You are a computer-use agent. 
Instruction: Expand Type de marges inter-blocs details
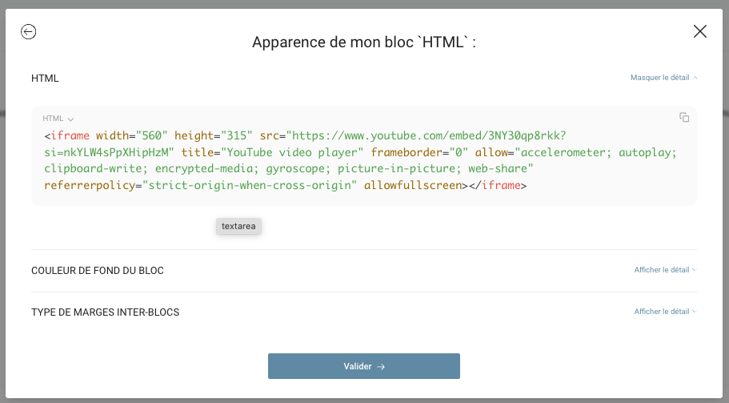665,312
